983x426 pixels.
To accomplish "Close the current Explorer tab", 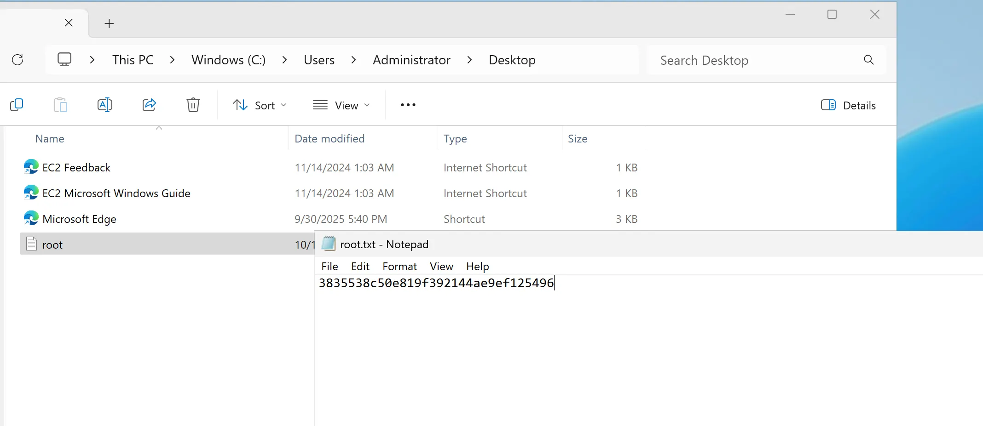I will (x=69, y=23).
